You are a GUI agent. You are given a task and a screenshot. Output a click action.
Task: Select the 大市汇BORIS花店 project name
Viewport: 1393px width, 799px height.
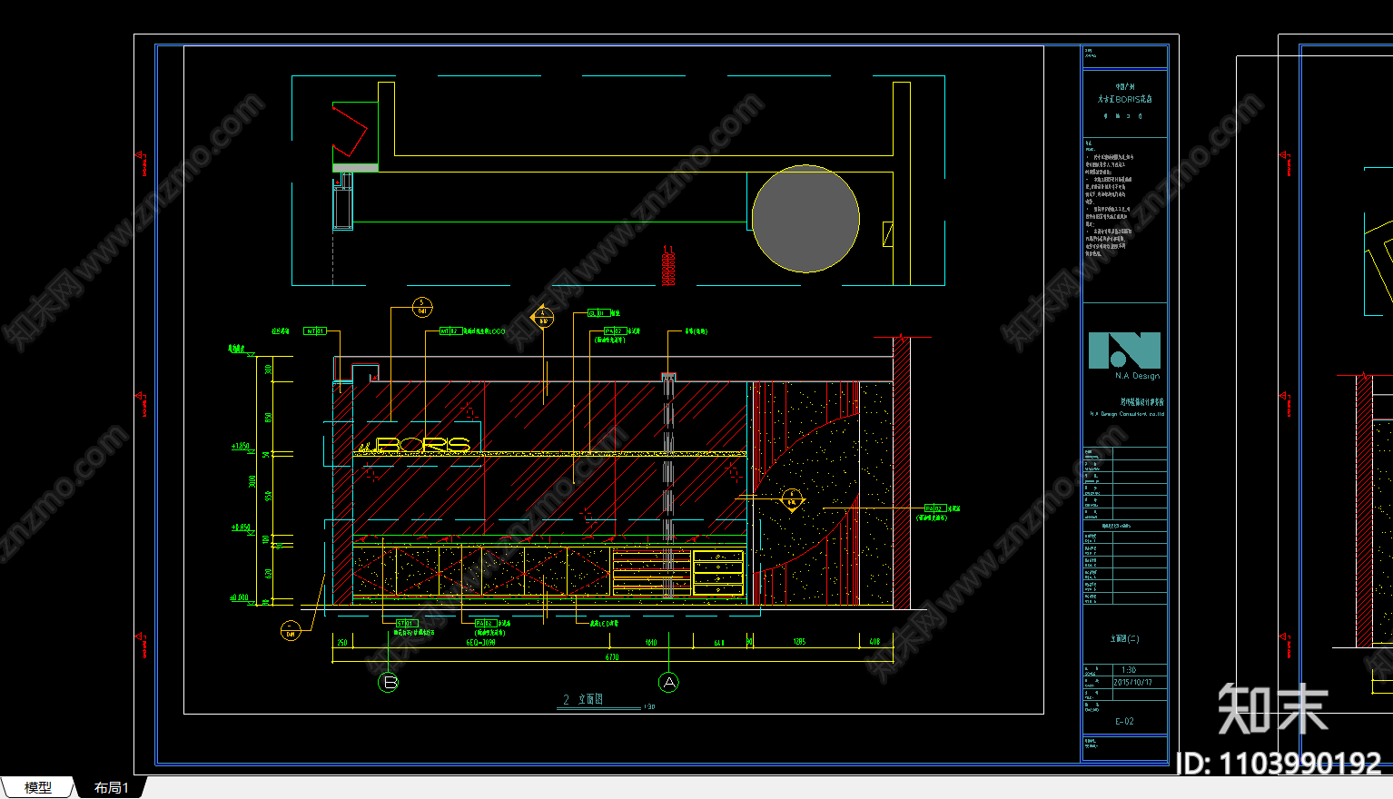[x=1124, y=99]
